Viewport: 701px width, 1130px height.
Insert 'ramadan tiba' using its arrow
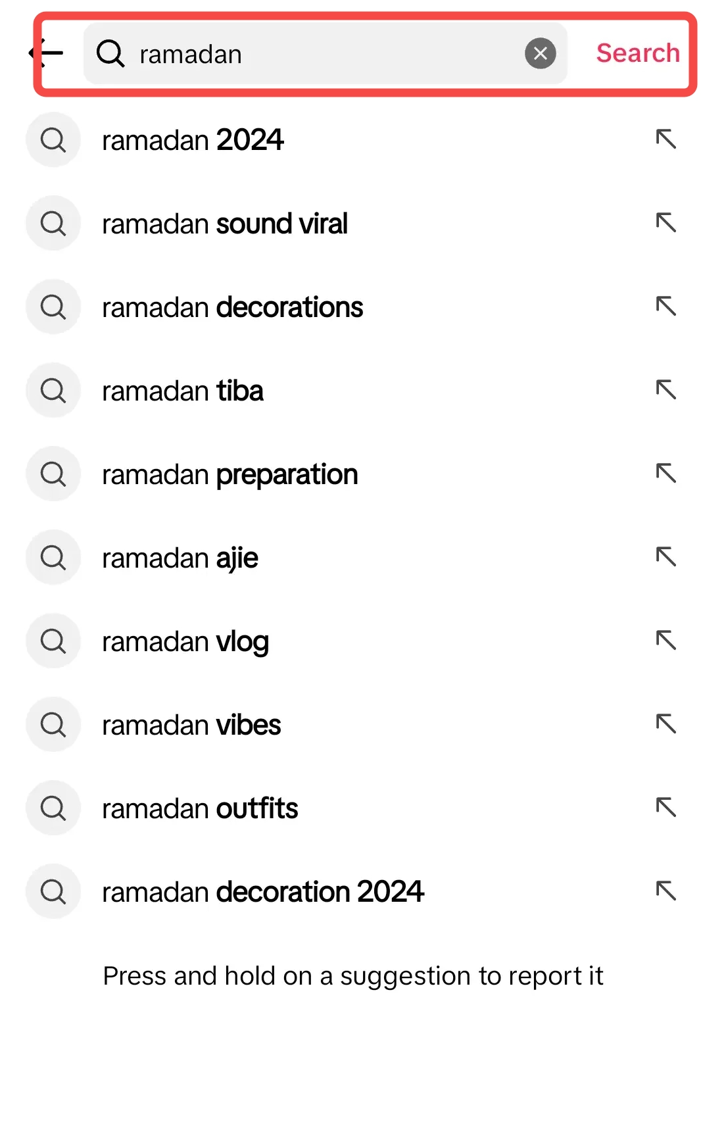[x=665, y=390]
